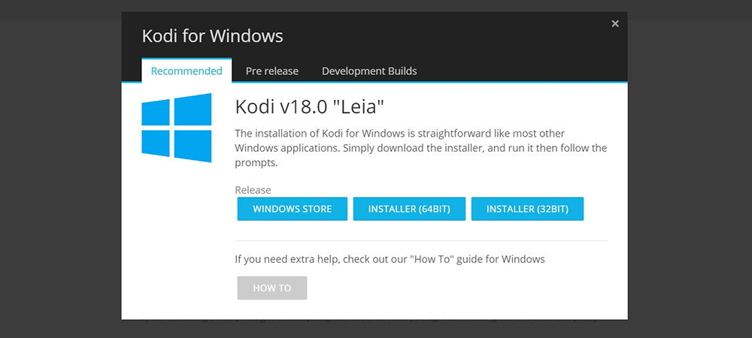Close the Kodi for Windows dialog
This screenshot has height=338, width=752.
[615, 23]
